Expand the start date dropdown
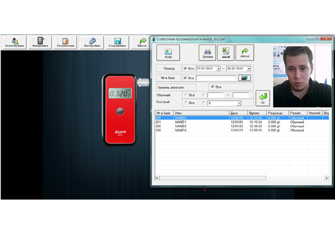The width and height of the screenshot is (335, 244). (218, 69)
